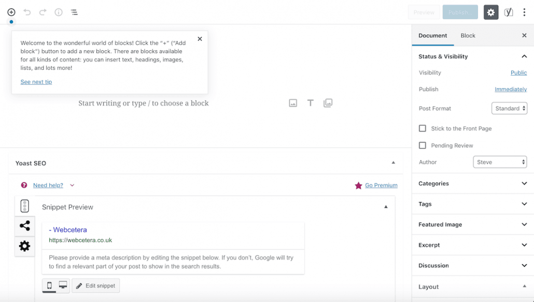Close the settings sidebar
The height and width of the screenshot is (302, 534).
(524, 35)
